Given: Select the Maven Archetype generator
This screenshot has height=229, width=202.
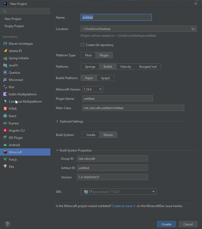Looking at the screenshot, I should click(x=21, y=43).
